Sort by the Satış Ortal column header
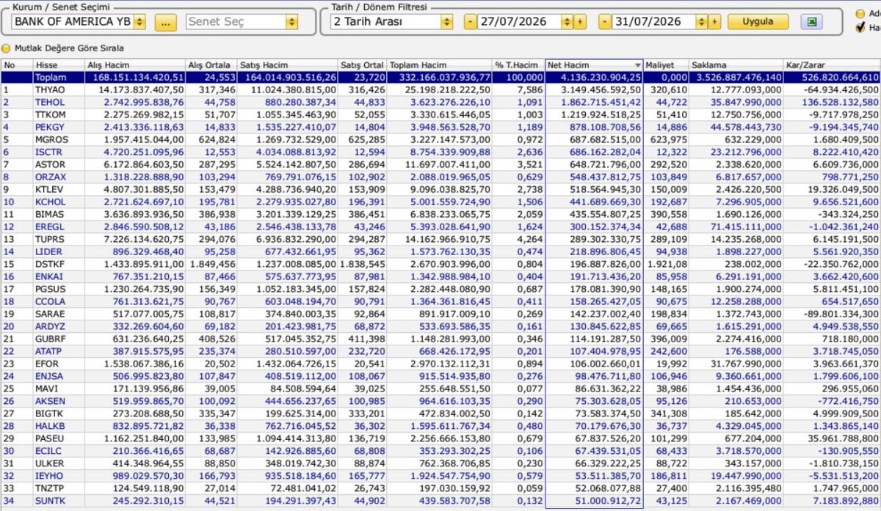This screenshot has height=511, width=881. [363, 65]
